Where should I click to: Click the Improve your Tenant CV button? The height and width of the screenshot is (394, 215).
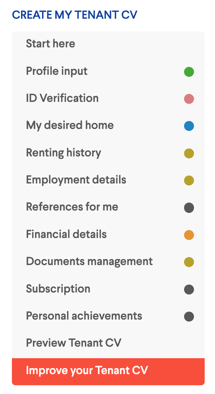108,371
